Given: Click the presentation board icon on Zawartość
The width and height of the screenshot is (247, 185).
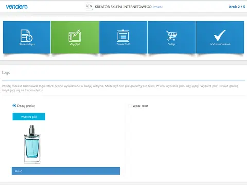Looking at the screenshot, I should [x=123, y=35].
